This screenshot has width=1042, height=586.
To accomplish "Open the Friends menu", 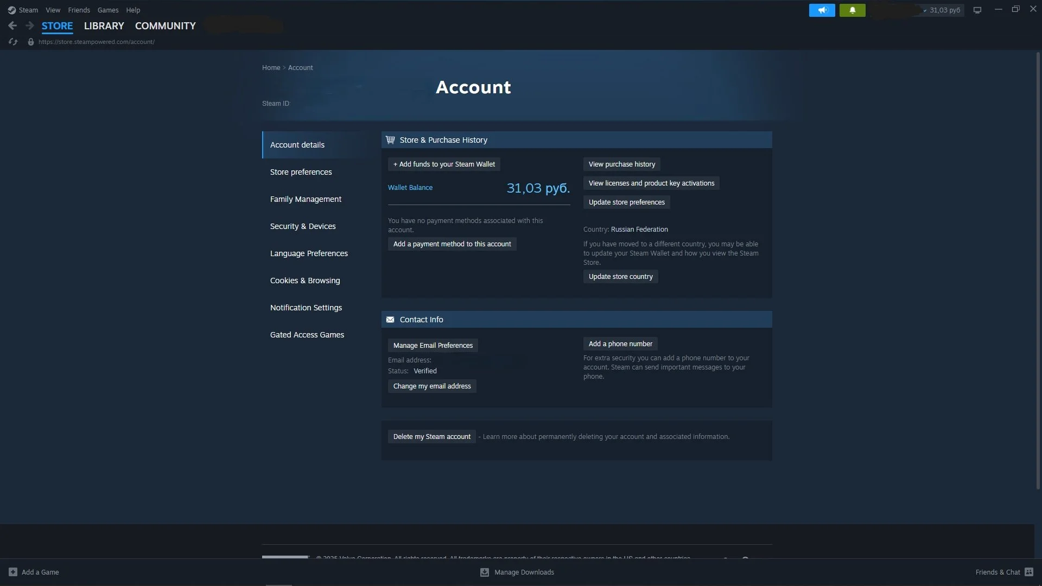I will [x=79, y=10].
